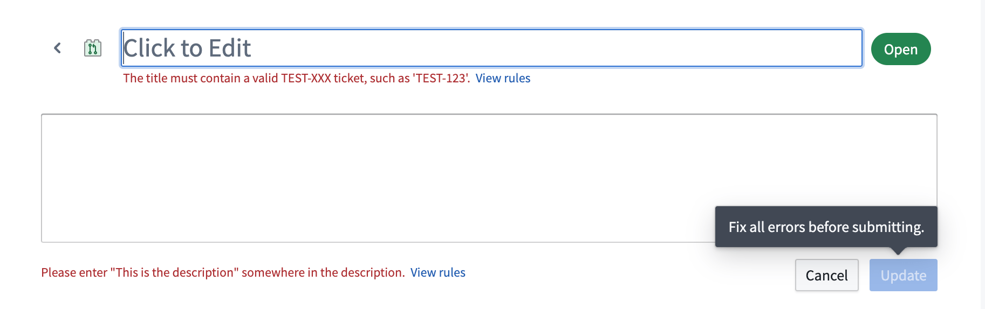985x309 pixels.
Task: Focus the Click to Edit title field
Action: (491, 48)
